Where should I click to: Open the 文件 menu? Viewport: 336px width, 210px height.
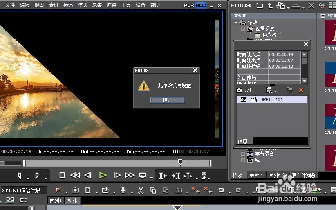click(10, 5)
